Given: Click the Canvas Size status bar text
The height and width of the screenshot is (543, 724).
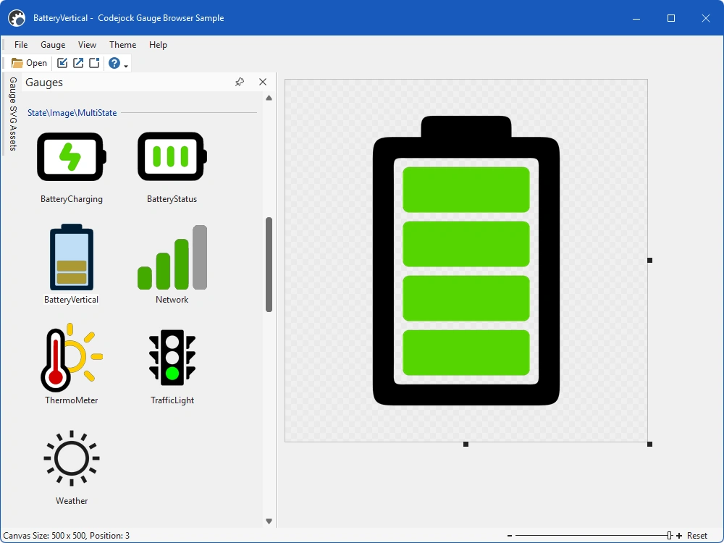Looking at the screenshot, I should 67,536.
